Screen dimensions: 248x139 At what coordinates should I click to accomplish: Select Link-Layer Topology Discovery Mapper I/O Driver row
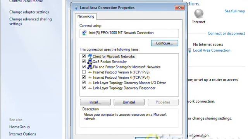129,83
